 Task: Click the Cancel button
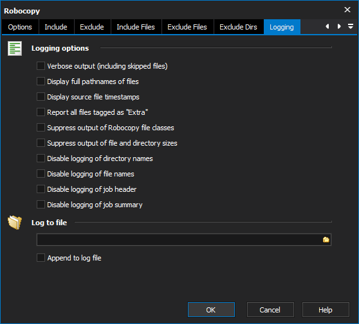point(270,310)
